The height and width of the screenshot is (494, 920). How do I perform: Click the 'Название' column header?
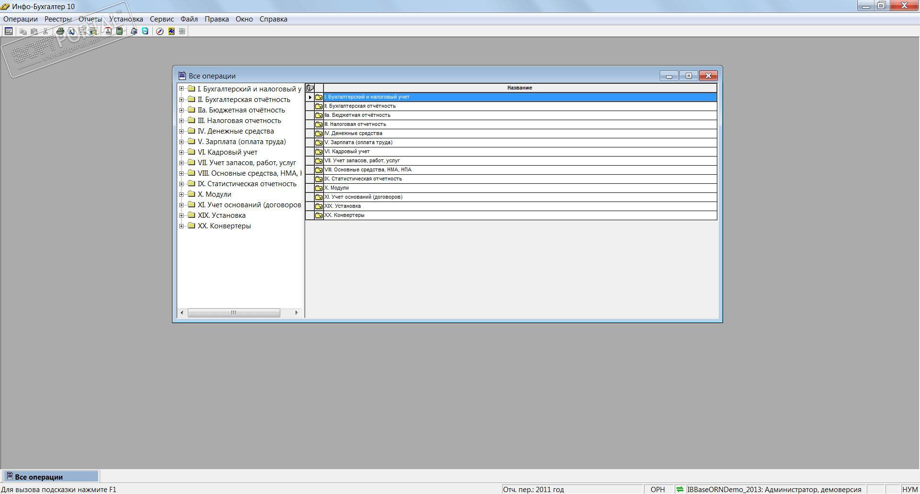[x=520, y=88]
